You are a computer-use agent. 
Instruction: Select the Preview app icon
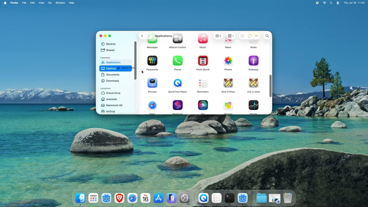(152, 83)
